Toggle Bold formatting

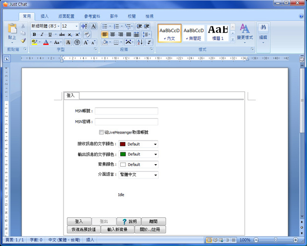(34, 34)
